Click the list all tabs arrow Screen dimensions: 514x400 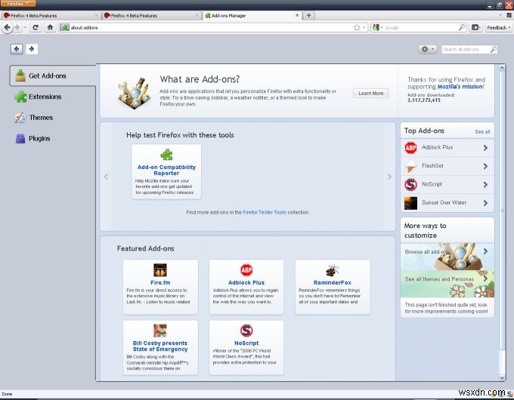click(x=500, y=15)
